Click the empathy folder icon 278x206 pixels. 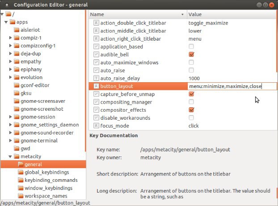pyautogui.click(x=17, y=61)
